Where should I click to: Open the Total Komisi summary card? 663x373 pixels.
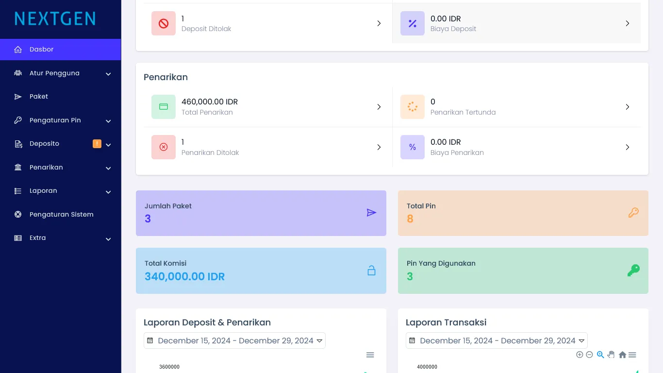(261, 271)
